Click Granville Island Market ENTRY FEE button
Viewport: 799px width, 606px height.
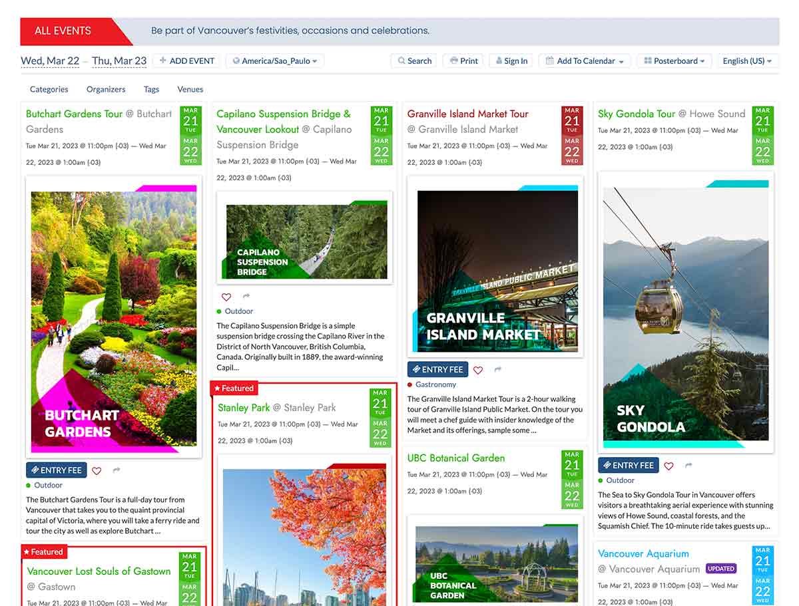(x=437, y=369)
